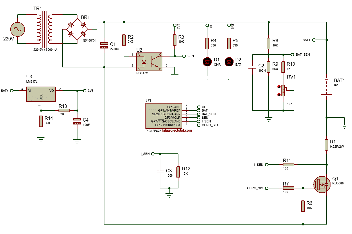The width and height of the screenshot is (352, 234).
Task: Click resistor R3 10K
Action: [174, 40]
